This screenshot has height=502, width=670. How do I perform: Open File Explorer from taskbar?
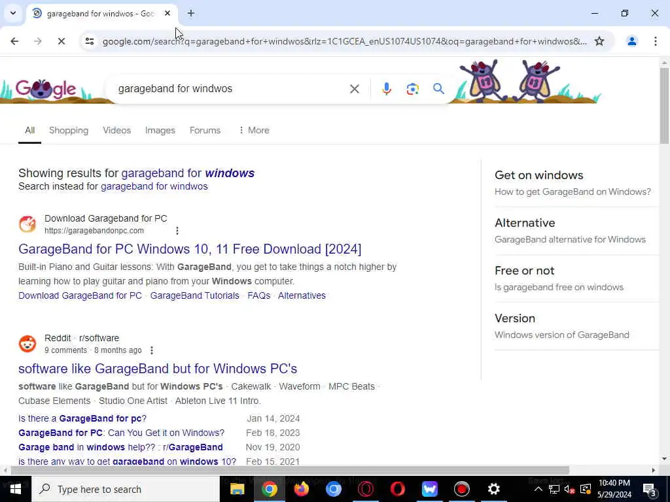pos(237,489)
